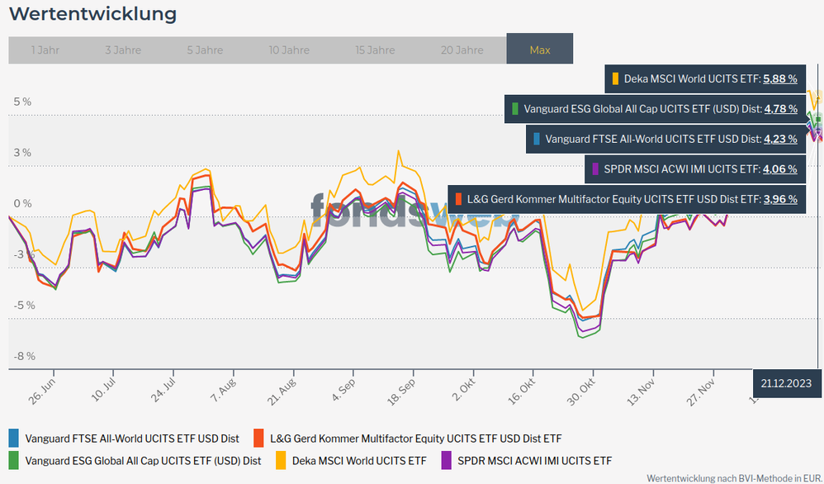This screenshot has height=484, width=824.
Task: Click the Deka MSCI World 5,88 % tooltip value
Action: tap(780, 79)
